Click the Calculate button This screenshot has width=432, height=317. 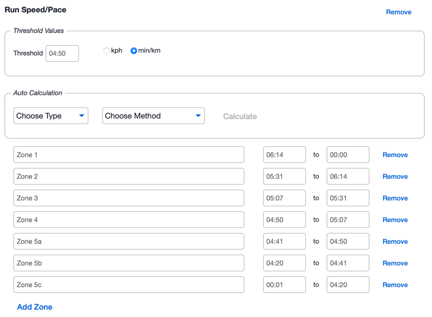pyautogui.click(x=240, y=116)
